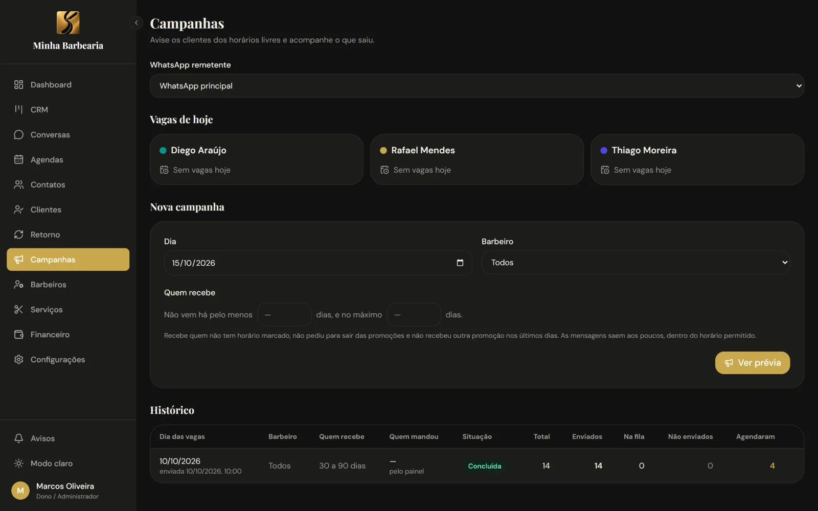Click the Agendas calendar icon
Viewport: 818px width, 511px height.
[19, 159]
